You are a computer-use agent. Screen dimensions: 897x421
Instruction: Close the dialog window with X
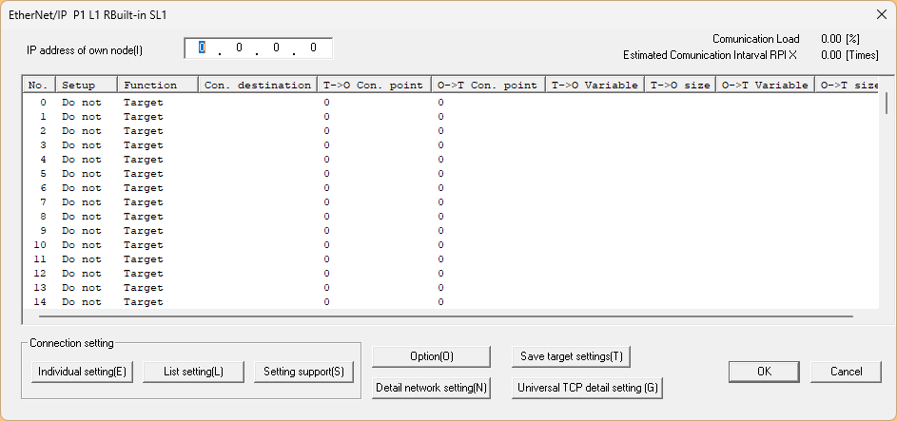point(880,13)
